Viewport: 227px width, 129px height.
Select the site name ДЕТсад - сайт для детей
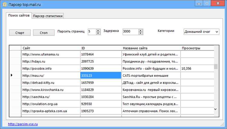151,83
